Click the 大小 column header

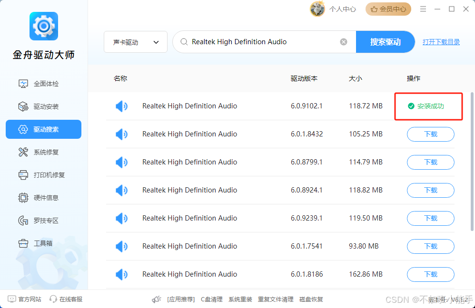356,78
